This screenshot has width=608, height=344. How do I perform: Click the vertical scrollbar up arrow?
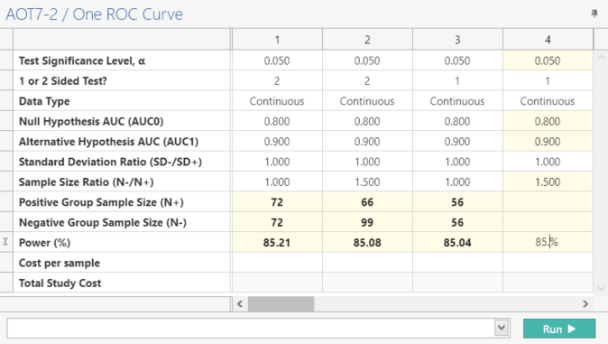pos(601,58)
